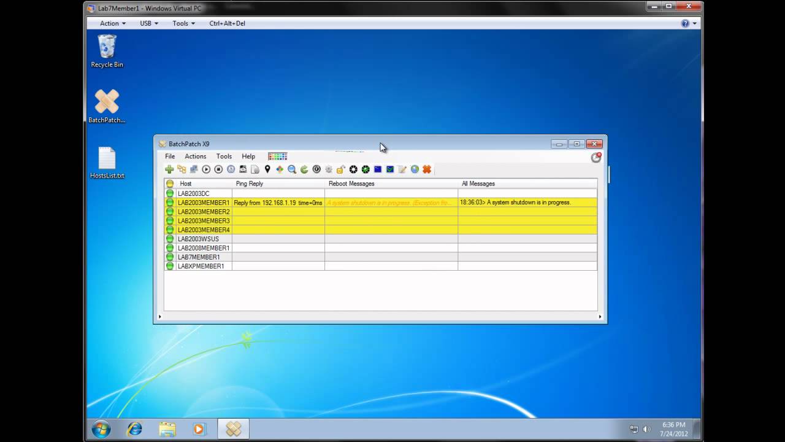The width and height of the screenshot is (785, 442).
Task: Launch Internet Explorer from the taskbar
Action: point(134,428)
